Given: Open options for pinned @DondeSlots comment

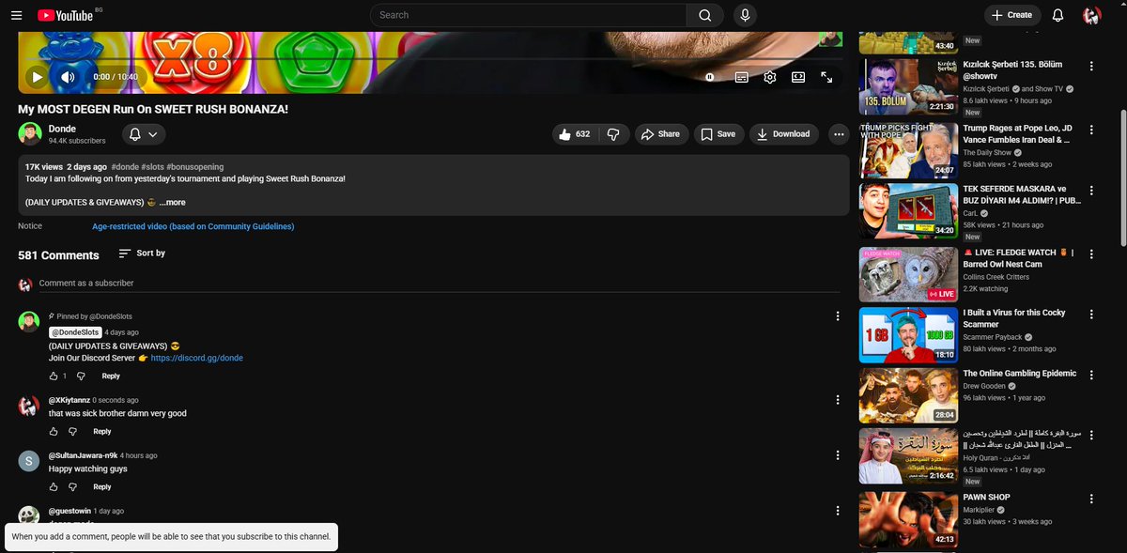Looking at the screenshot, I should 838,316.
